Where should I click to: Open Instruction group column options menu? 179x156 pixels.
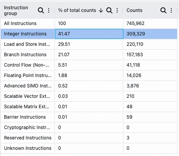[x=49, y=10]
